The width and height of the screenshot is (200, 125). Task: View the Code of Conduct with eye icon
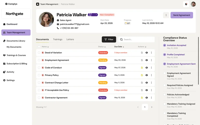pyautogui.click(x=147, y=68)
